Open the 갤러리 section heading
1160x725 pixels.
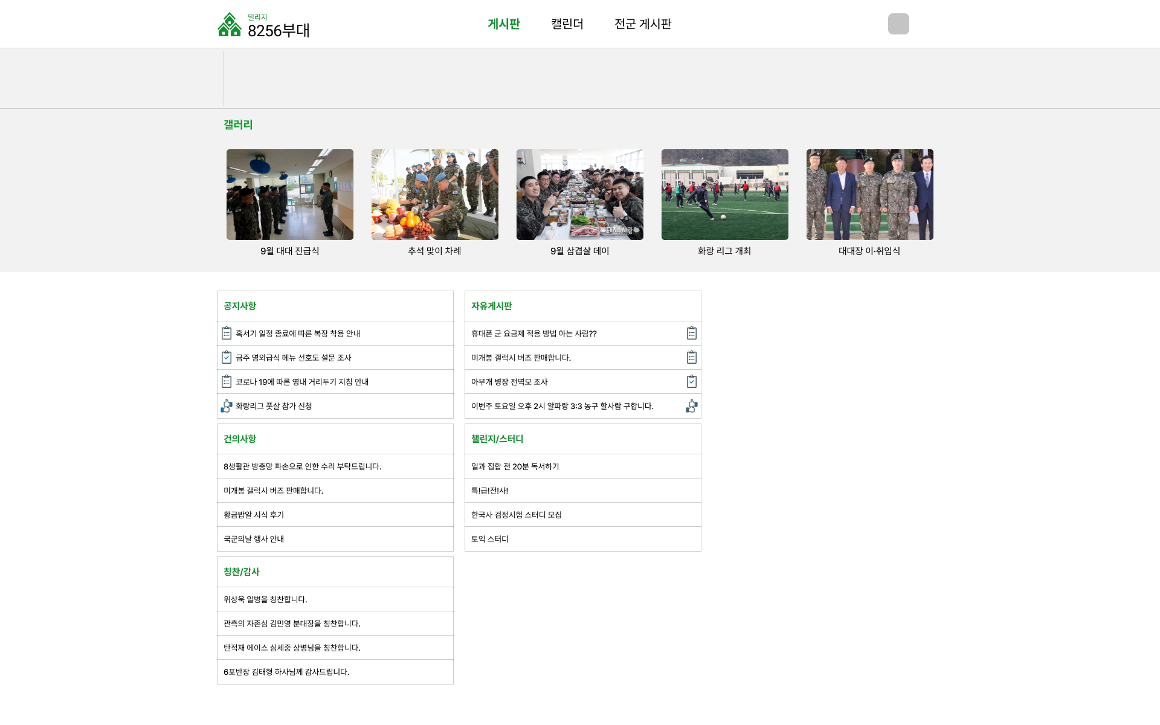(238, 124)
